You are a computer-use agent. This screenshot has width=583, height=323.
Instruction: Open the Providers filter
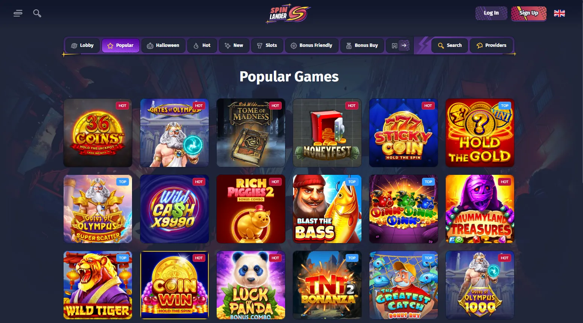tap(491, 45)
